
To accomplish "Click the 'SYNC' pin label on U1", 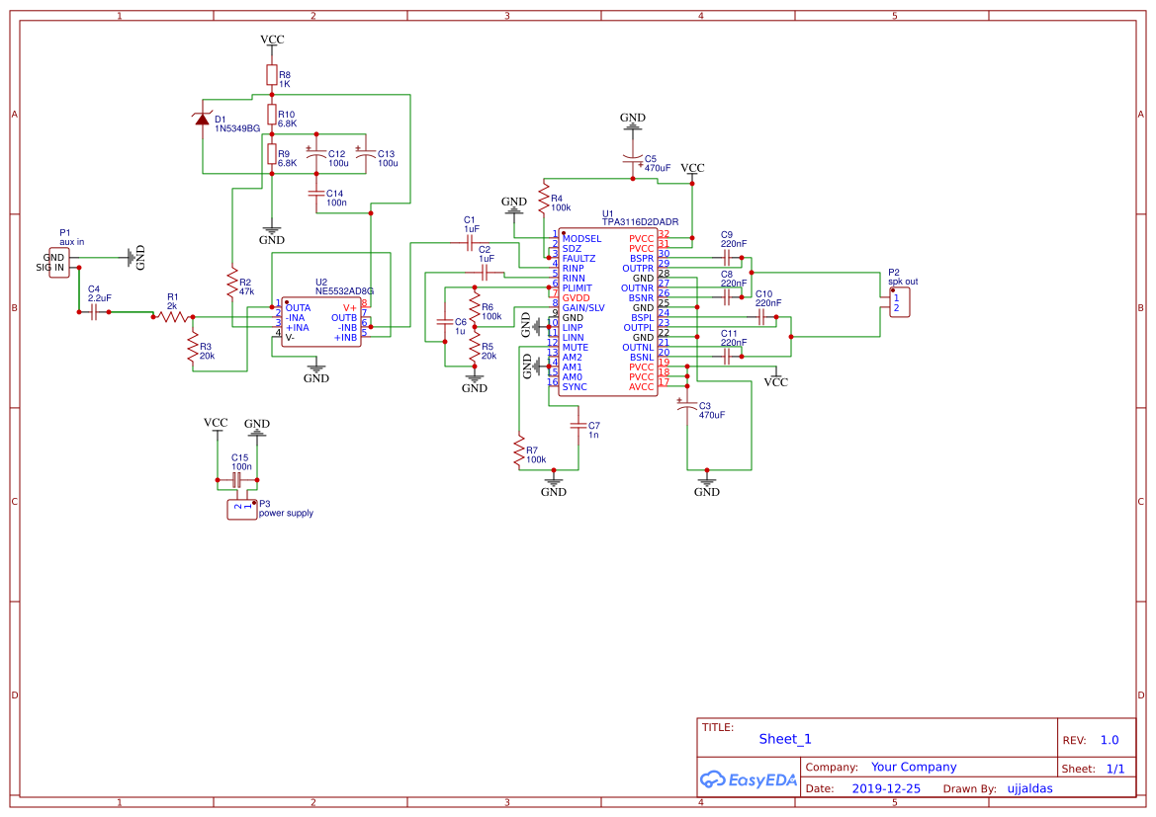I will pos(576,387).
